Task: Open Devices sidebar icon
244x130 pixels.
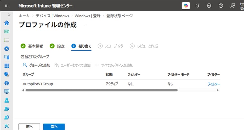Action: (x=7, y=57)
